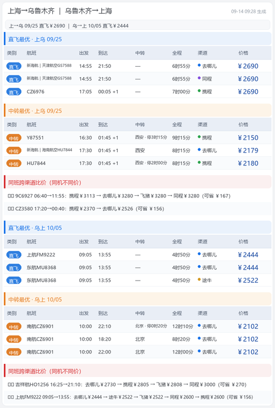Click the duration 12时10分
Screen dimensions: 275x408
click(x=183, y=326)
